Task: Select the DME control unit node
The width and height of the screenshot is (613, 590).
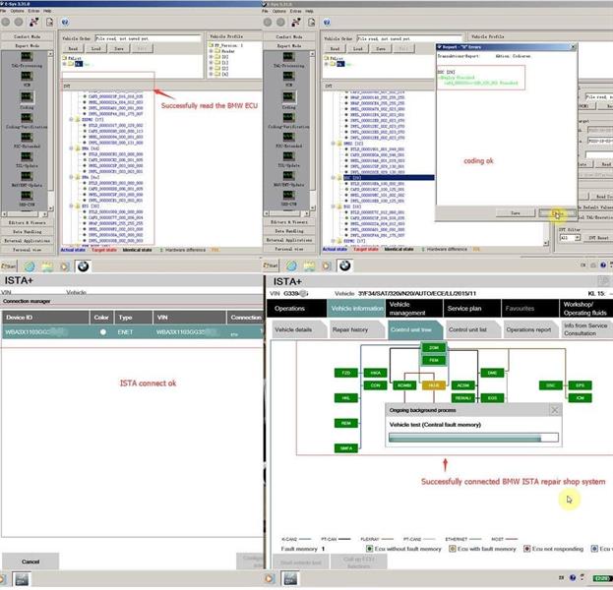Action: click(x=494, y=373)
